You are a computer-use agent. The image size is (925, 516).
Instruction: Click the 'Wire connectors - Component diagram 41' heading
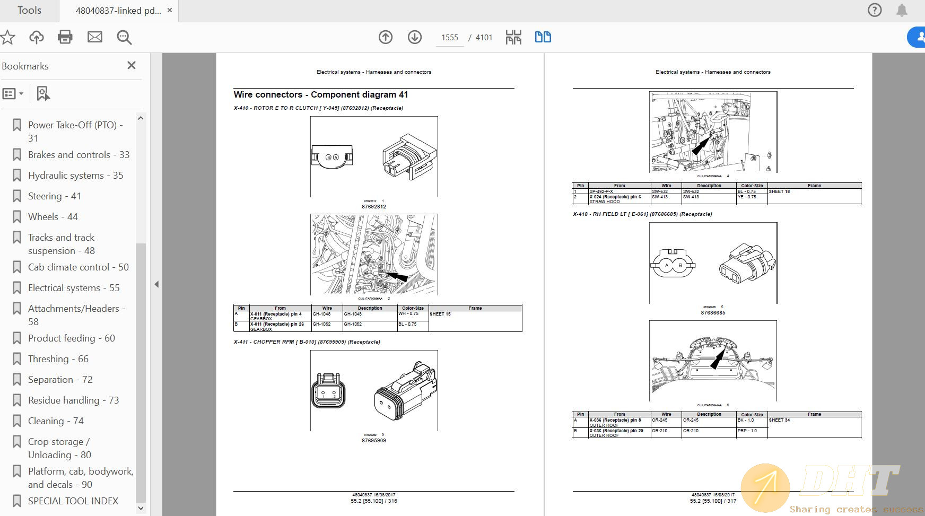pos(321,94)
